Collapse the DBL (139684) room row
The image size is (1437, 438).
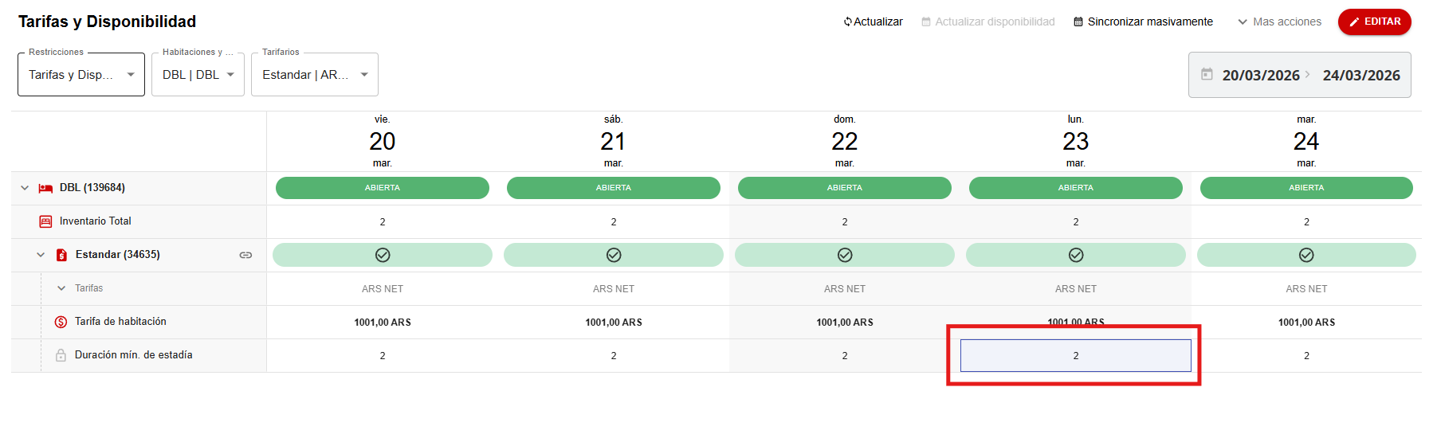[25, 188]
